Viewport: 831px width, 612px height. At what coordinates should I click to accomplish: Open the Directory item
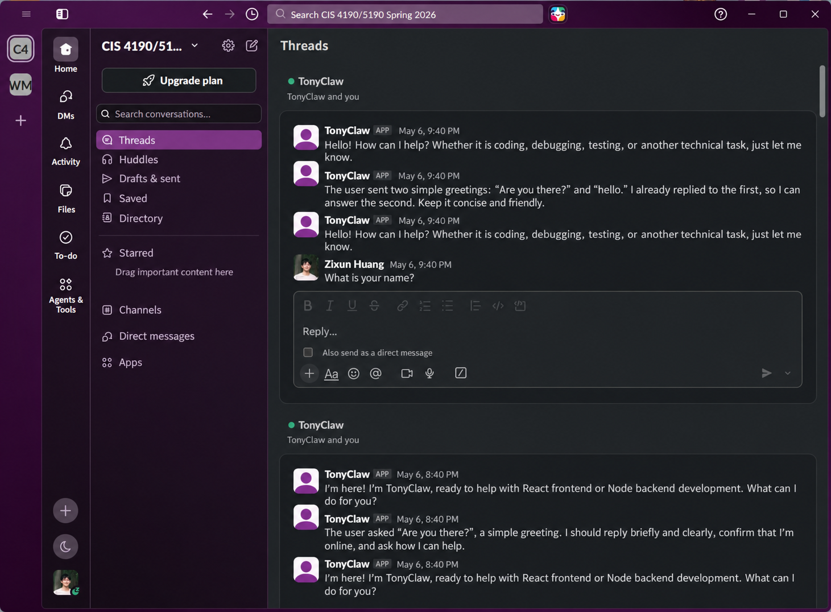[179, 218]
